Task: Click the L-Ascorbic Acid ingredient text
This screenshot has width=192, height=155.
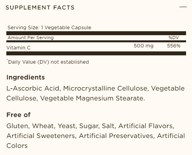Action: (x=34, y=88)
